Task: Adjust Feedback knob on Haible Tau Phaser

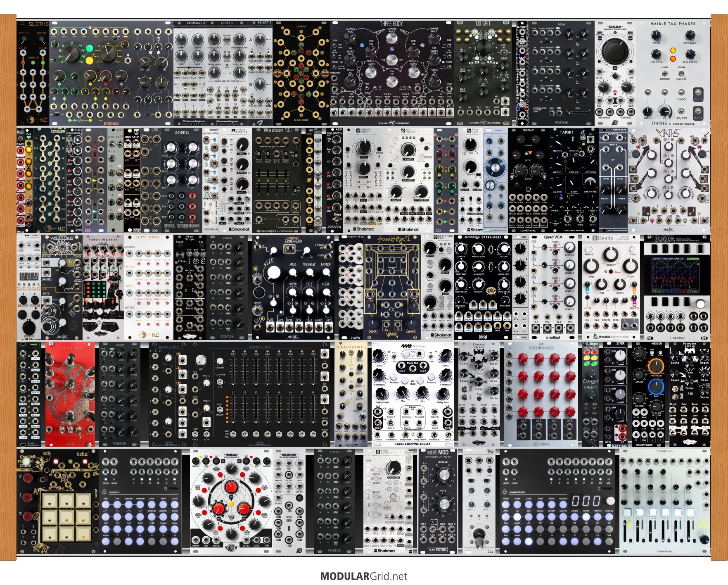Action: (x=690, y=35)
